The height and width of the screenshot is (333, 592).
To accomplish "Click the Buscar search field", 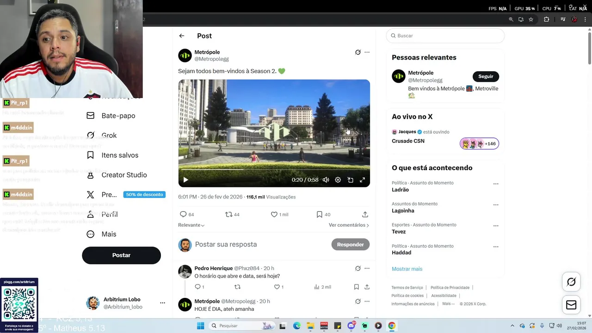I will tap(445, 36).
